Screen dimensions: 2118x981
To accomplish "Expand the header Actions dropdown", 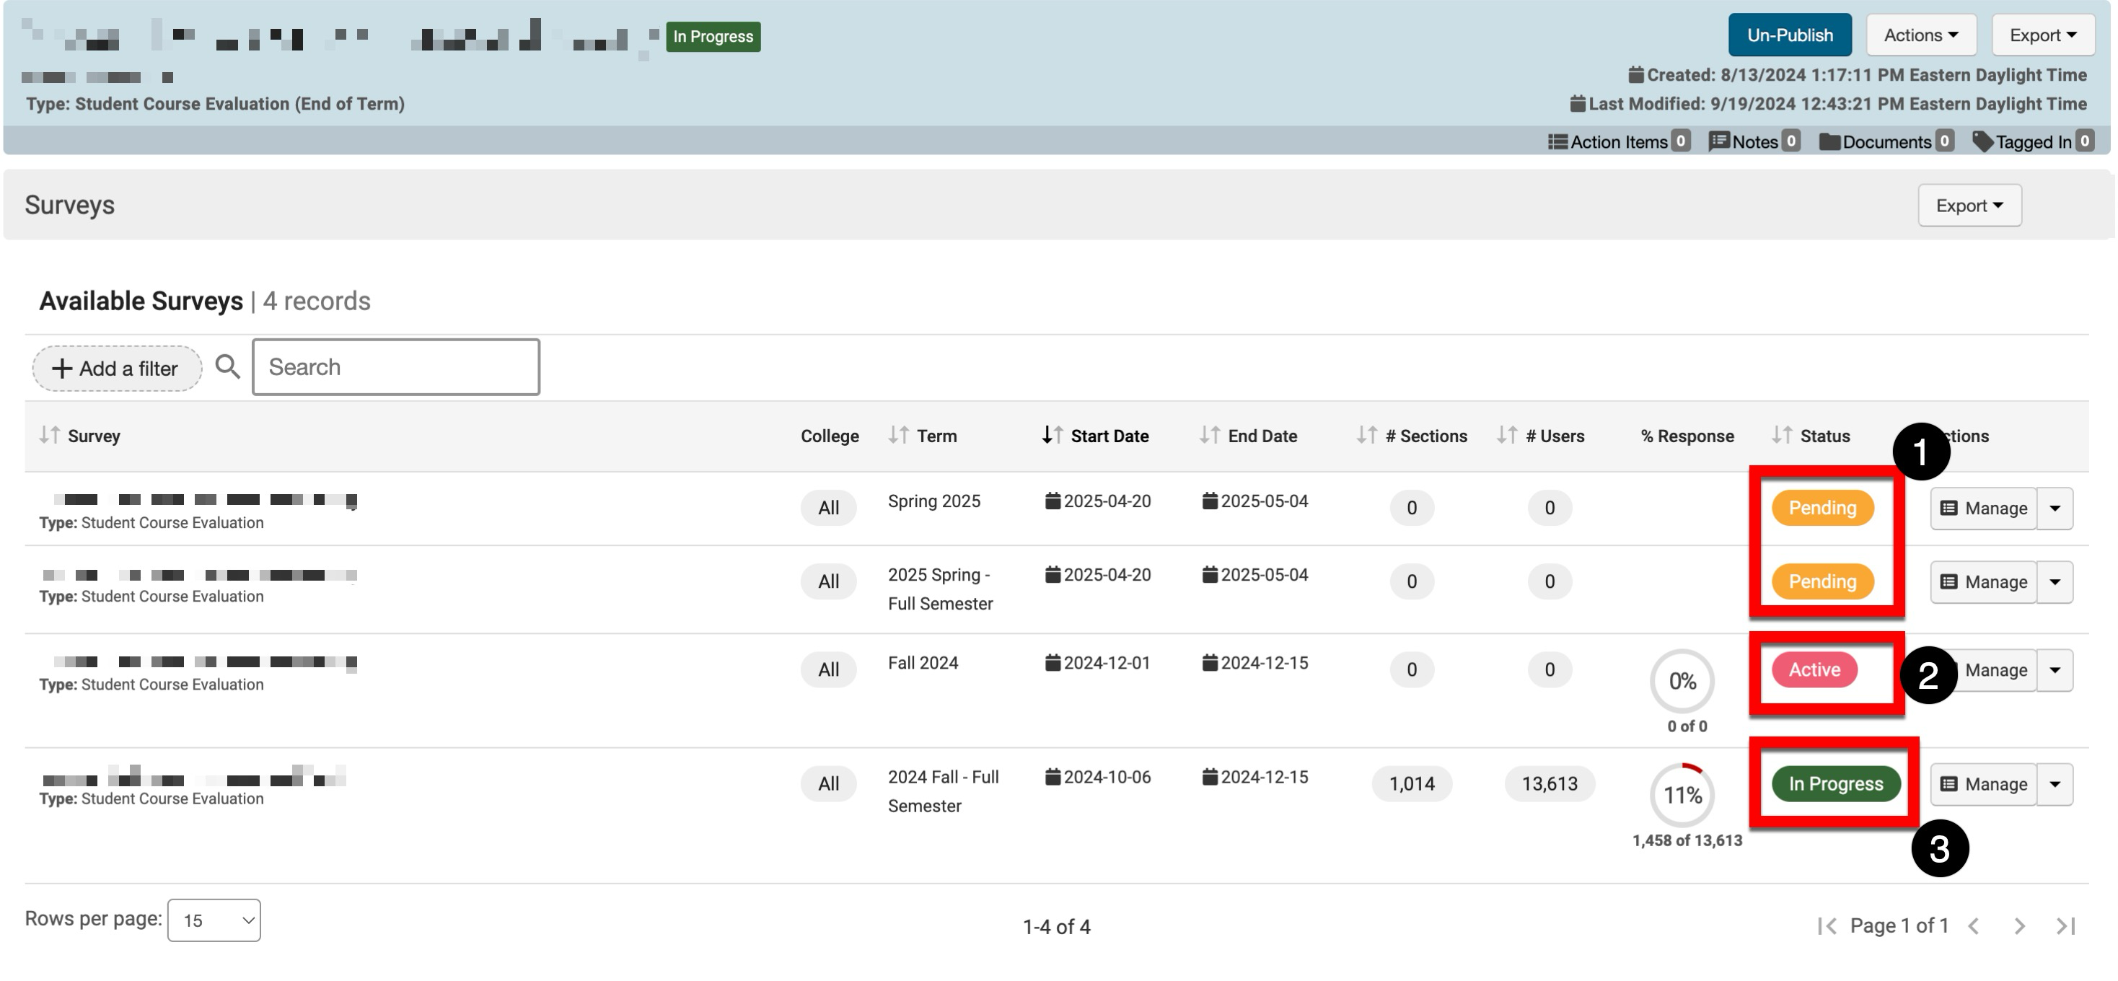I will click(1920, 35).
